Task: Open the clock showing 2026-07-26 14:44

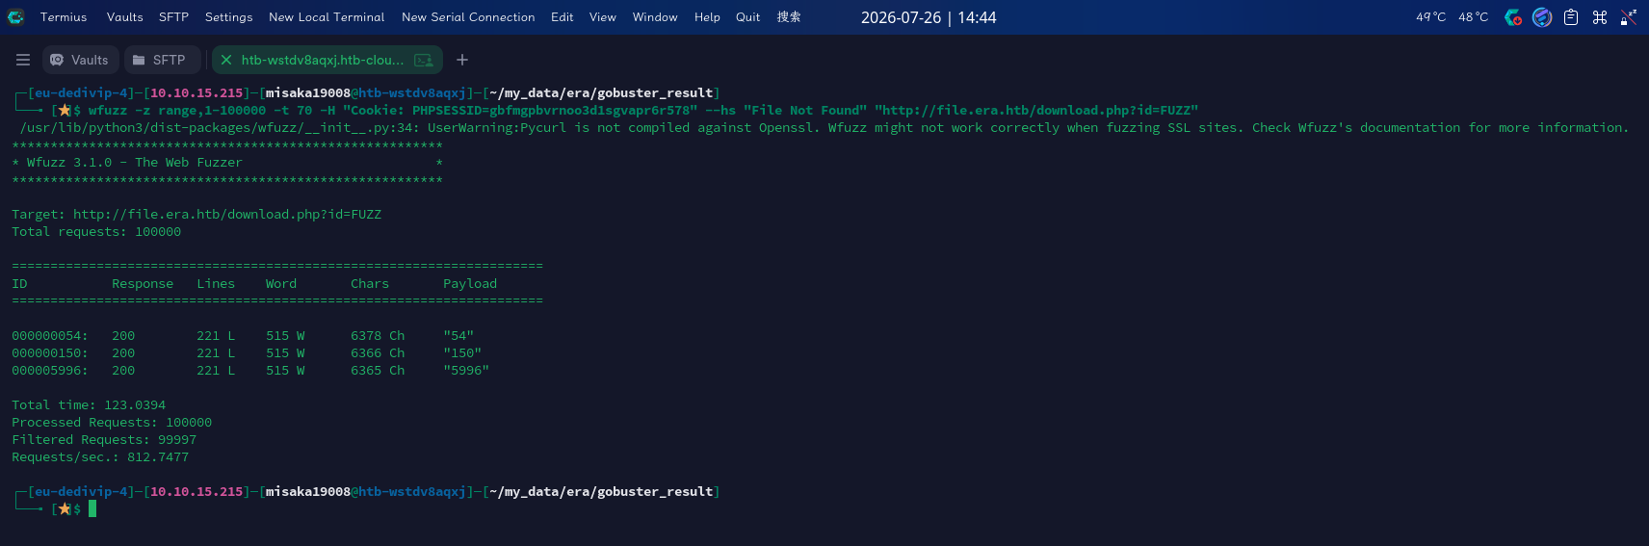Action: [x=929, y=17]
